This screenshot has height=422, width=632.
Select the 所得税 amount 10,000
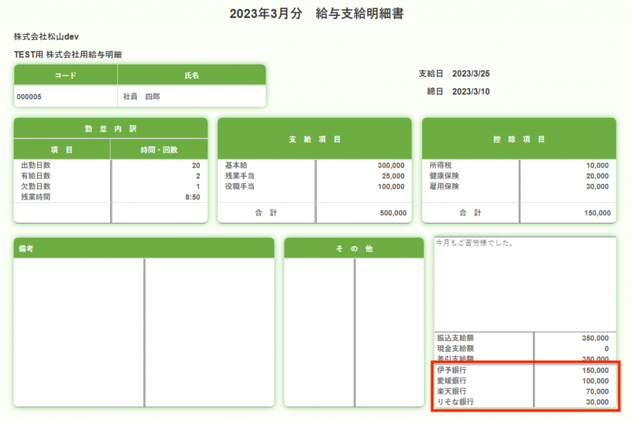[x=597, y=165]
